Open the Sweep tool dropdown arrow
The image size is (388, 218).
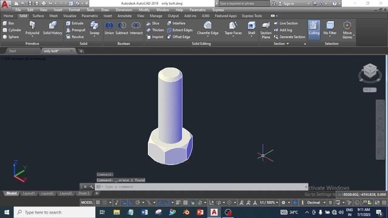point(95,36)
